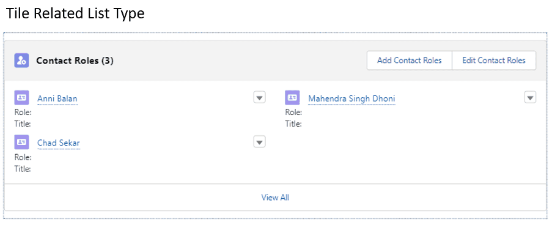This screenshot has width=552, height=230.
Task: Open the Contact Roles (3) related list title
Action: [75, 61]
